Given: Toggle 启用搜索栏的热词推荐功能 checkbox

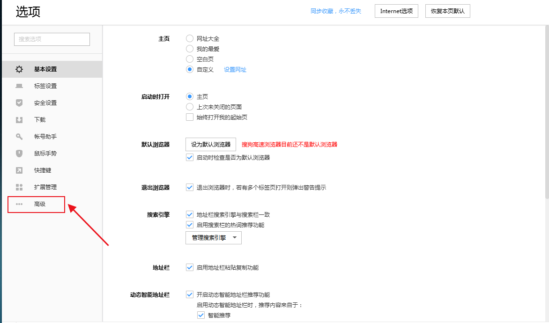Looking at the screenshot, I should pos(189,225).
